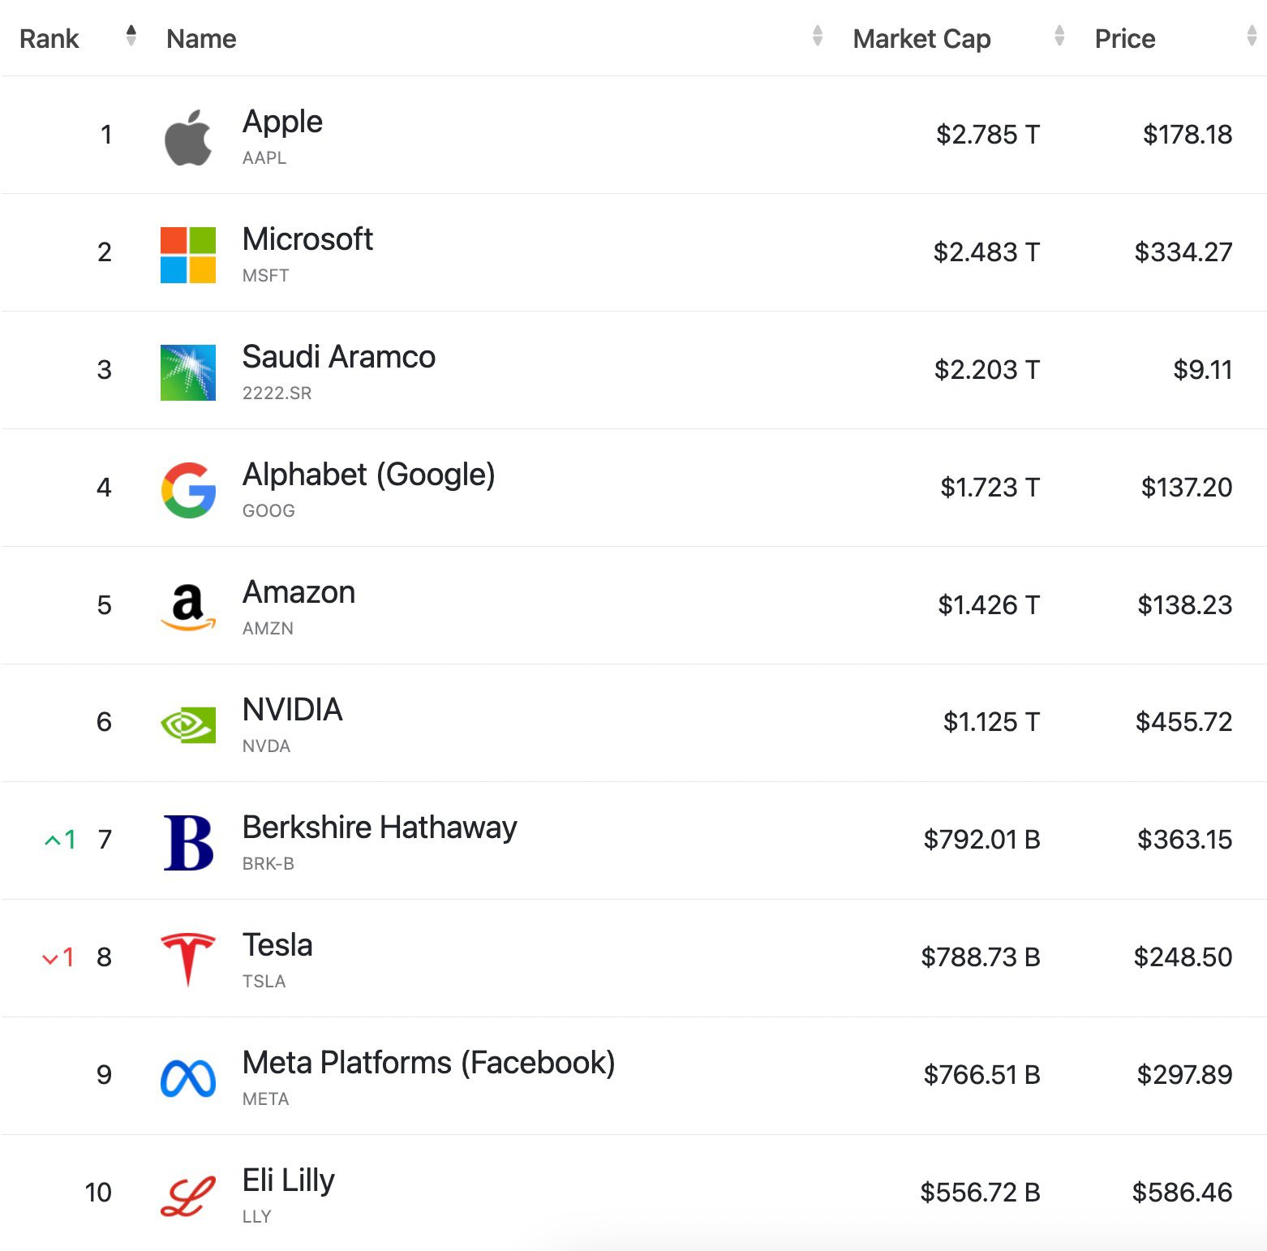Click the $178.18 price value
The height and width of the screenshot is (1251, 1267).
(1188, 135)
